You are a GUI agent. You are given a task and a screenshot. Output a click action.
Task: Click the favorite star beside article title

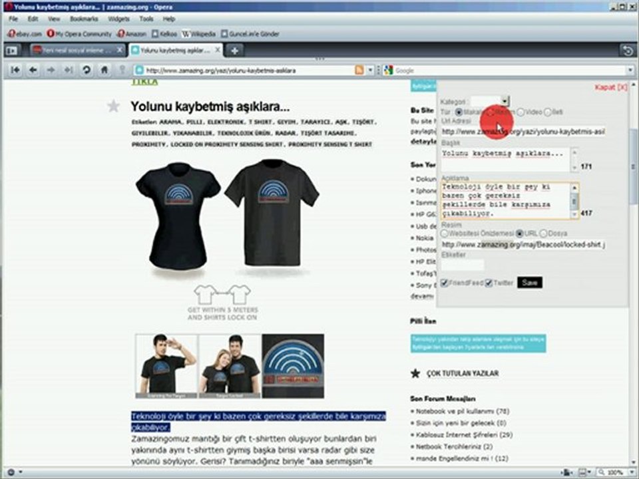113,106
